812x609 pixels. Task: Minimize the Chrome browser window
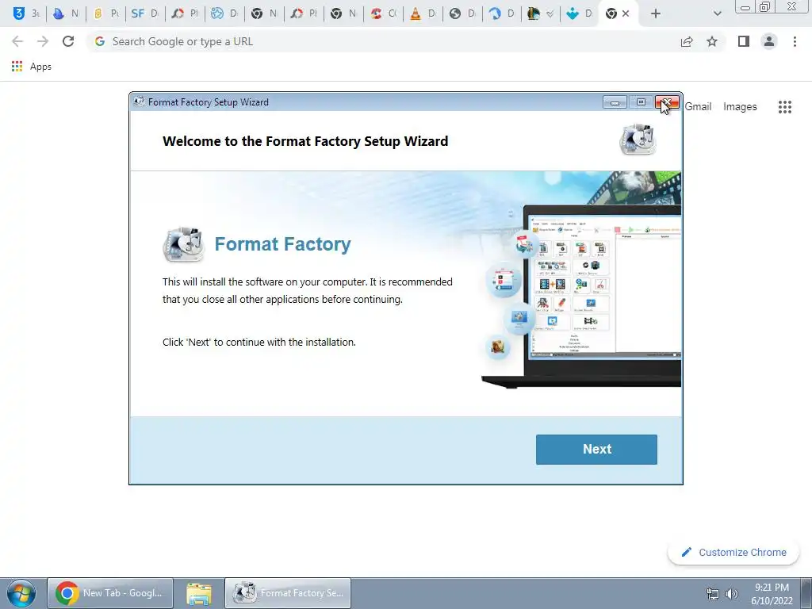coord(745,6)
